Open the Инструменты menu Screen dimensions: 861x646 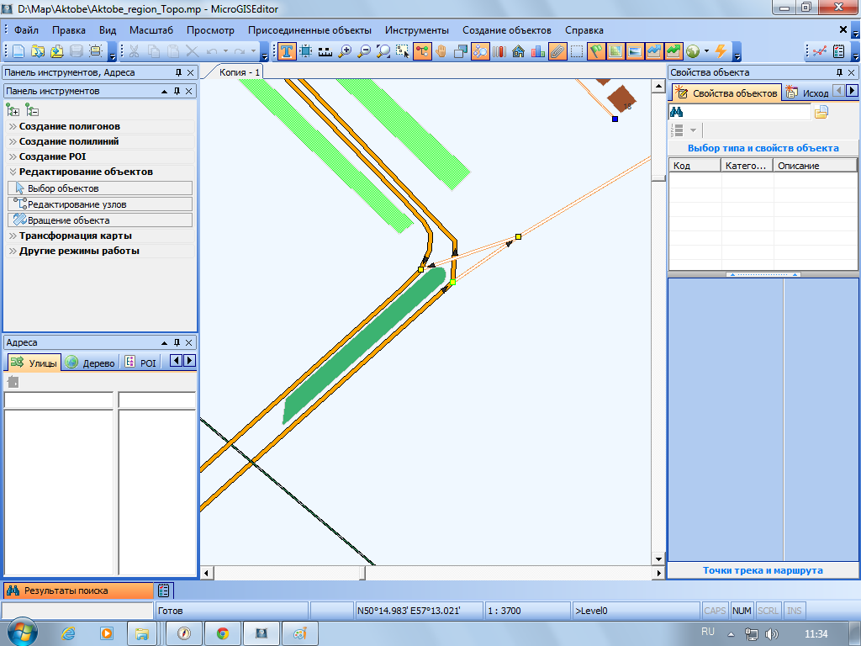tap(416, 30)
